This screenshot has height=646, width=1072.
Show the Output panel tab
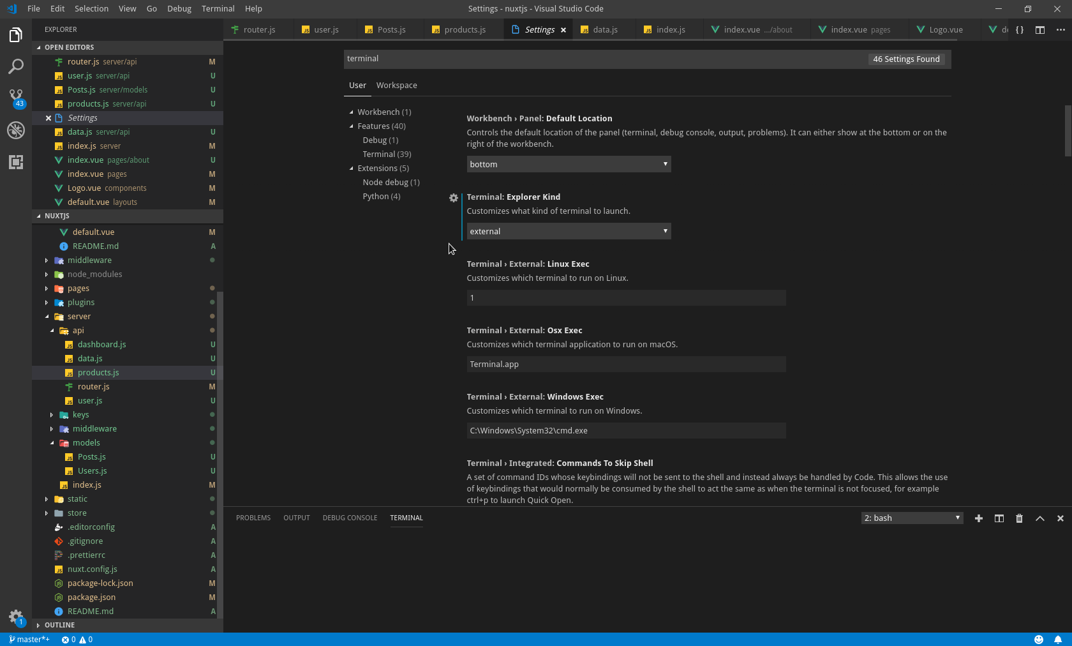click(297, 518)
